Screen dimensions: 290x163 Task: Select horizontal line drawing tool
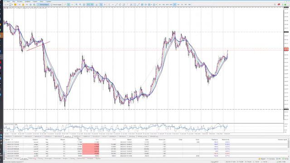[x=113, y=5]
